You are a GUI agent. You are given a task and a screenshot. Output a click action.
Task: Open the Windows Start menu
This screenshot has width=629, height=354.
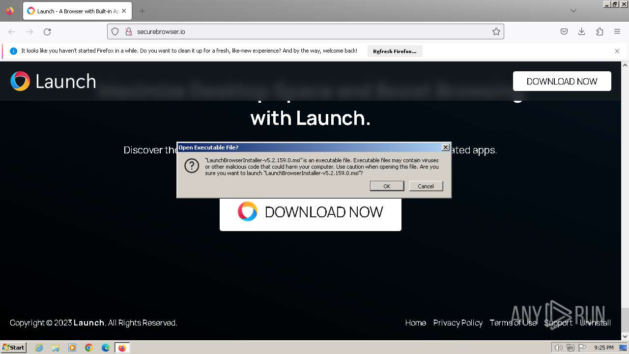point(14,347)
